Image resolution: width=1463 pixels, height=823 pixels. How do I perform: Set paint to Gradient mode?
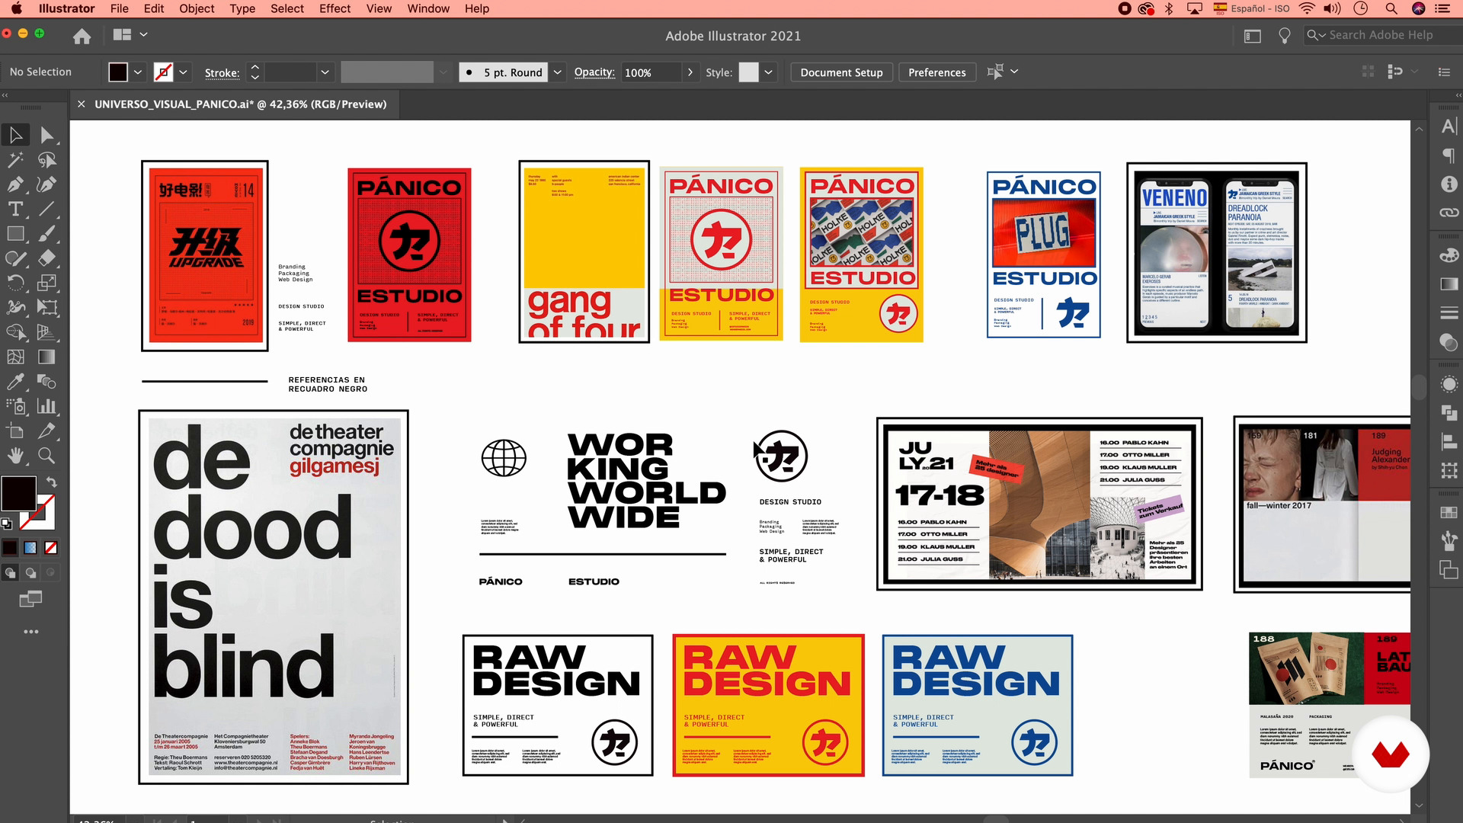tap(30, 548)
